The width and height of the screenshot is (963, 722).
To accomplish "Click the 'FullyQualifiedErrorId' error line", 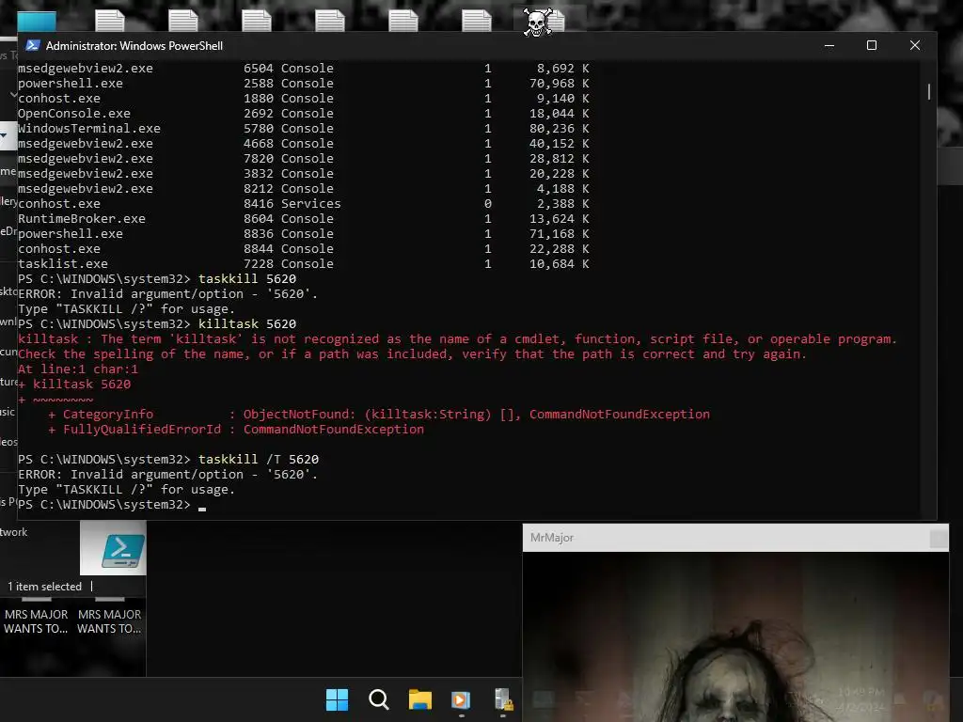I will tap(236, 429).
